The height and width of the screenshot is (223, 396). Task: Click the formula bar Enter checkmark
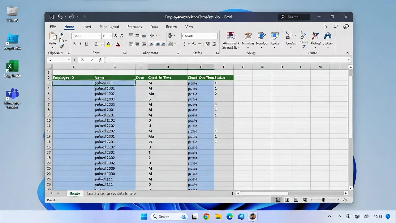coord(92,60)
